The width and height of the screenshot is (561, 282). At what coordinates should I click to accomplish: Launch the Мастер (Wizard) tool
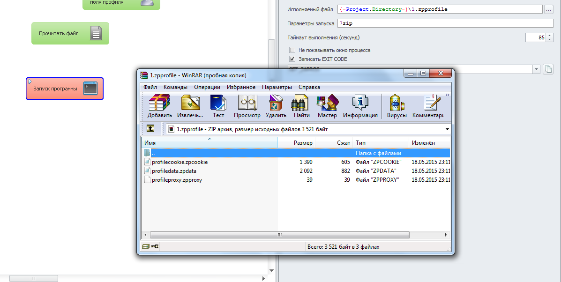[327, 106]
